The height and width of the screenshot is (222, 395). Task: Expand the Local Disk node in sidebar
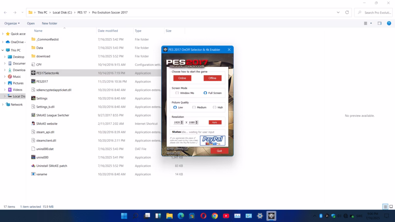click(x=5, y=96)
